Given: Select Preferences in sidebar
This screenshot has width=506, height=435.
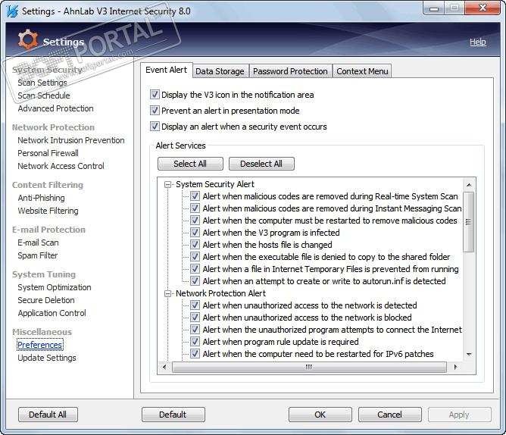Looking at the screenshot, I should pos(39,345).
